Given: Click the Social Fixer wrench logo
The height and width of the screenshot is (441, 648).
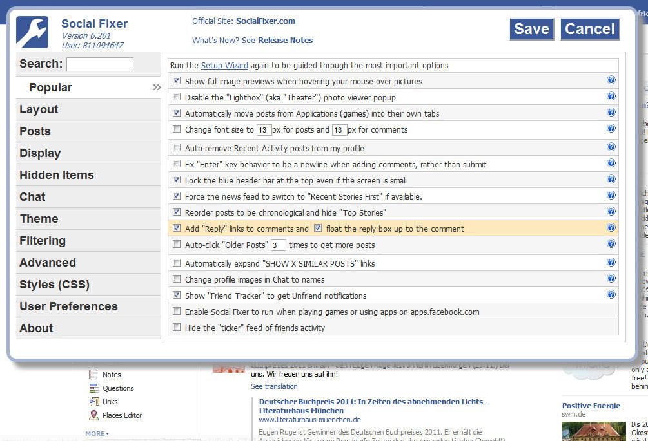Looking at the screenshot, I should tap(34, 30).
